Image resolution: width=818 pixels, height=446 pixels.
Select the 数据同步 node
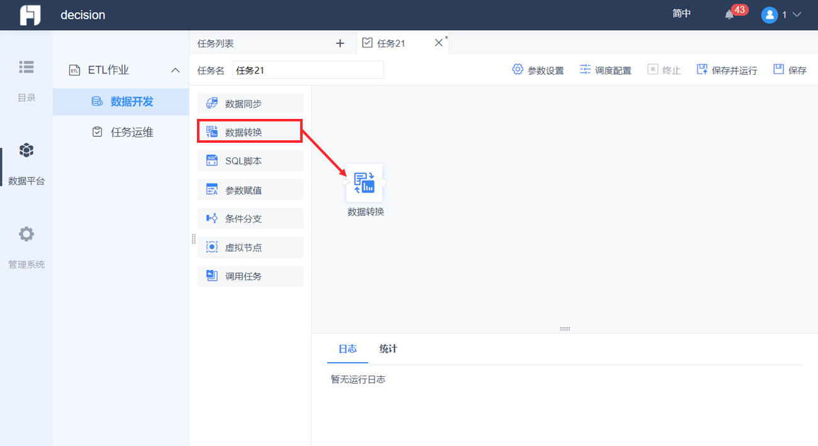coord(250,103)
